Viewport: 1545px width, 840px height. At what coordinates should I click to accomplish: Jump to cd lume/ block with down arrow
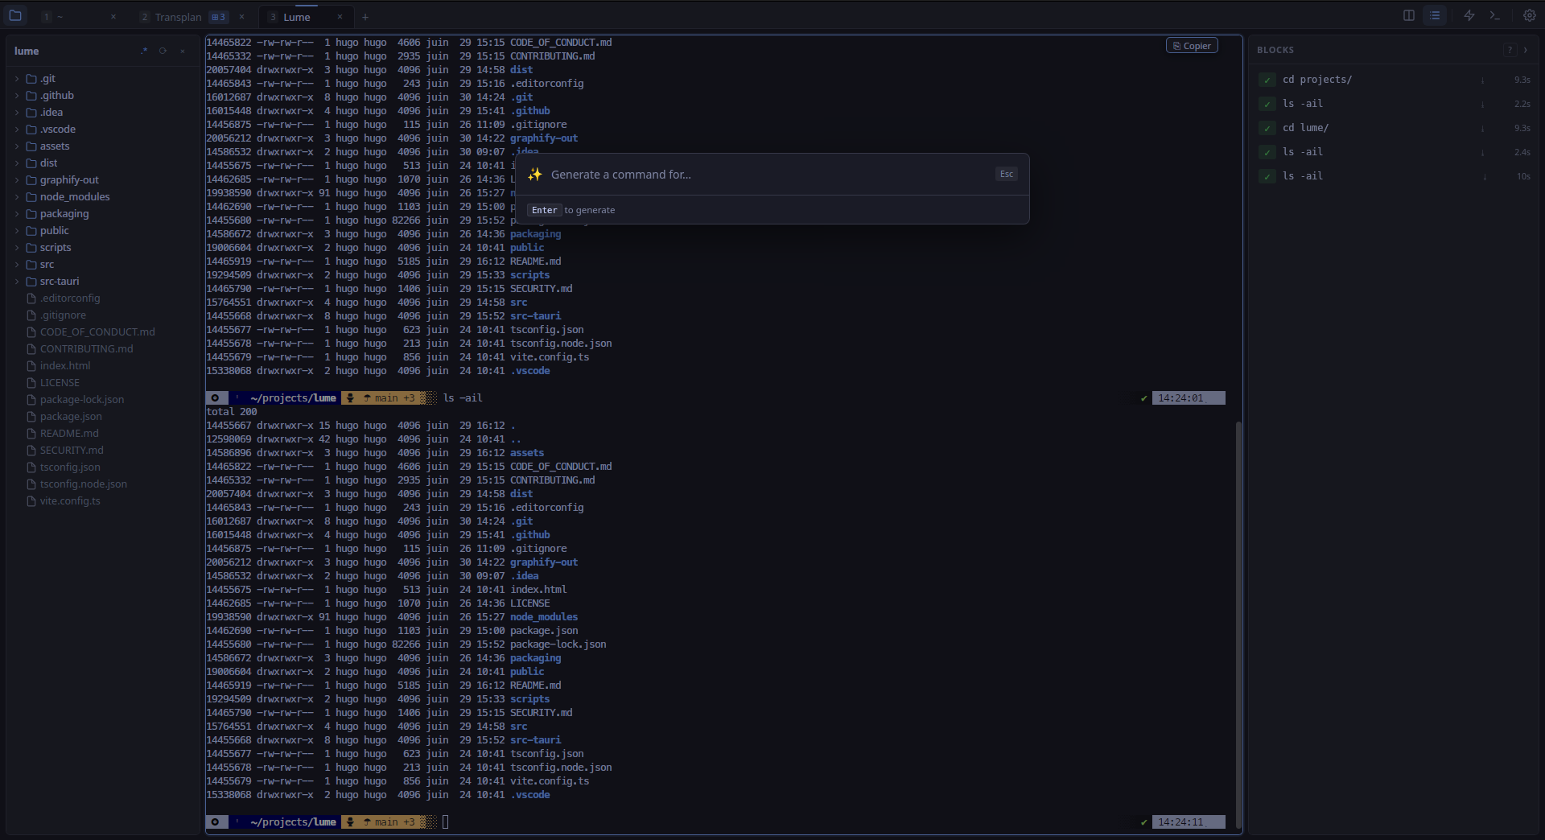(x=1482, y=128)
